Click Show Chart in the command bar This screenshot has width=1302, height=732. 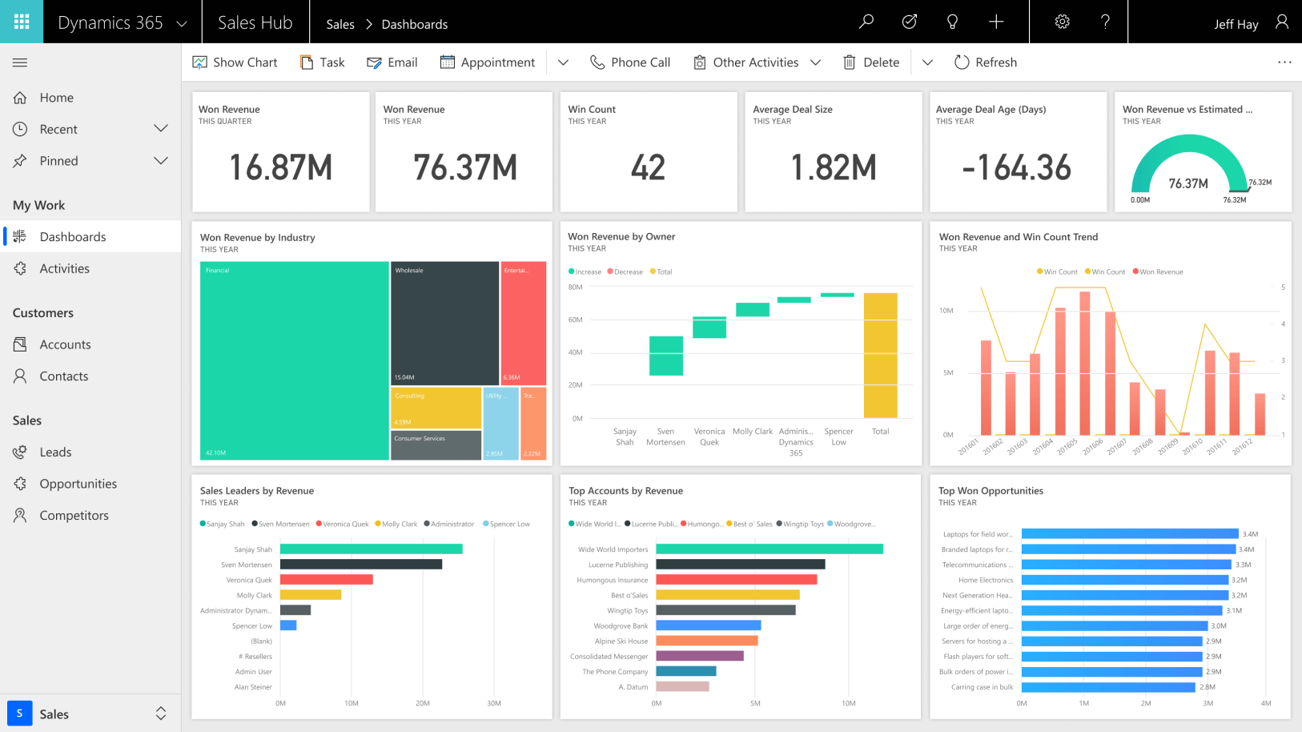tap(235, 62)
